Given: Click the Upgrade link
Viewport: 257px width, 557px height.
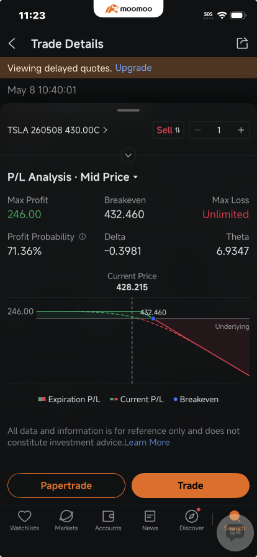Looking at the screenshot, I should (133, 68).
